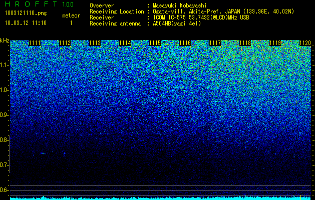
Task: Click the A504HB(yagi 4el) antenna text
Action: pyautogui.click(x=177, y=23)
